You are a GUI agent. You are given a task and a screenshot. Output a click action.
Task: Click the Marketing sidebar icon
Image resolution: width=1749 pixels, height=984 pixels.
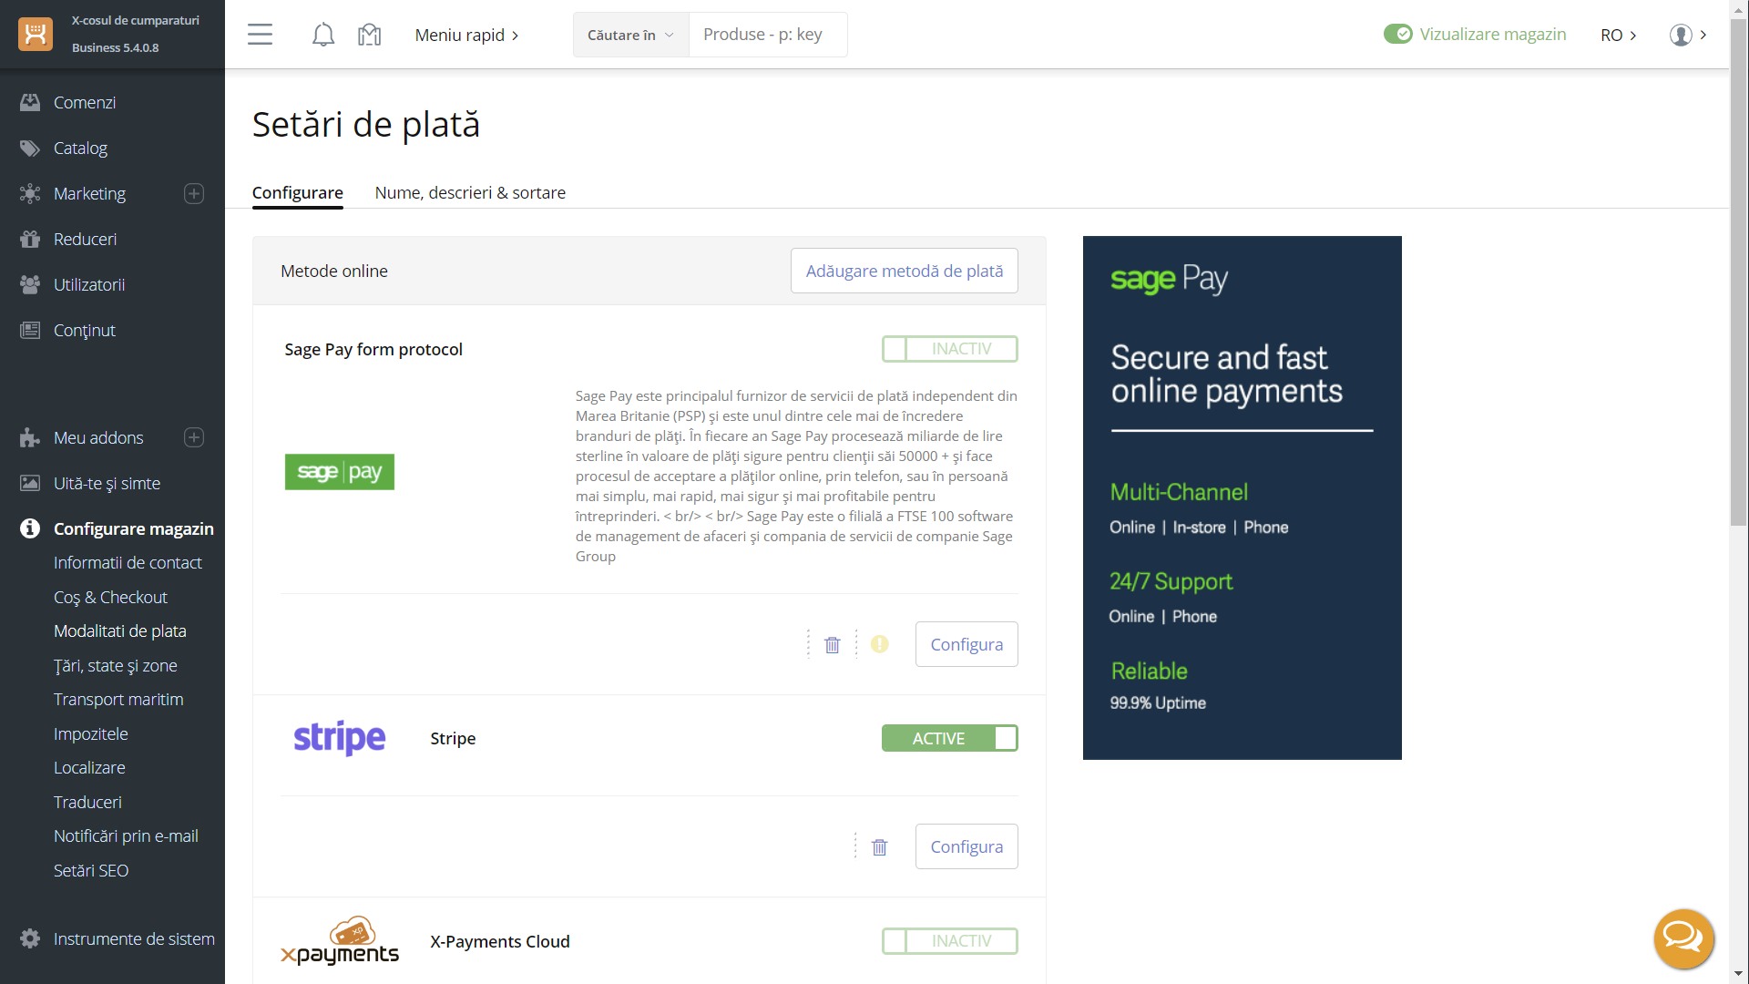tap(30, 193)
